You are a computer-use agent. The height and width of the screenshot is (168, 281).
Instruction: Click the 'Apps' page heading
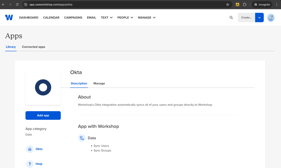[x=14, y=36]
